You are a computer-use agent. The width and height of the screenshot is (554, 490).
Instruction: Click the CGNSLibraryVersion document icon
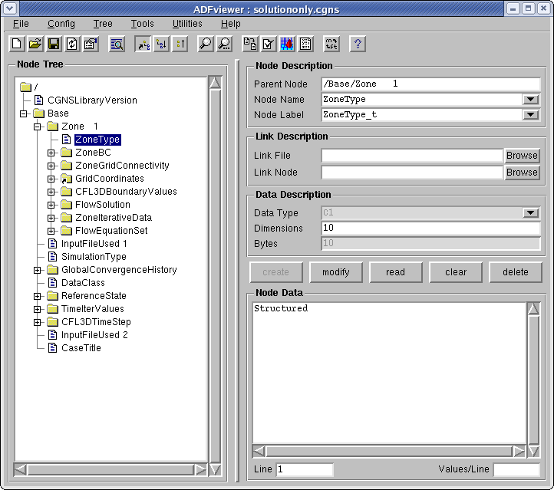click(38, 100)
